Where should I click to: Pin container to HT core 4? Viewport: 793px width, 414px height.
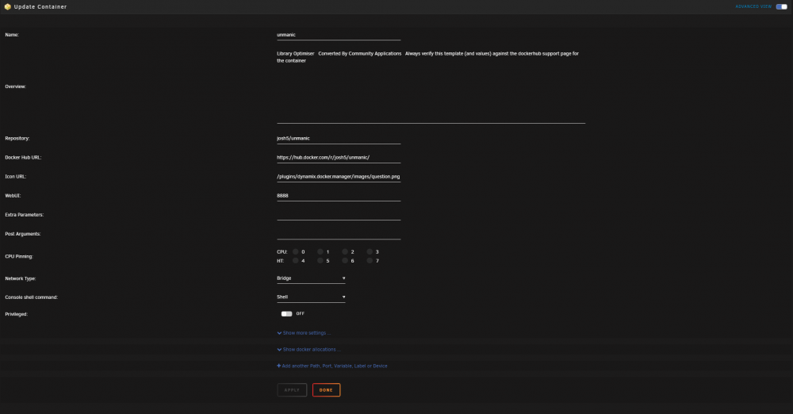295,261
